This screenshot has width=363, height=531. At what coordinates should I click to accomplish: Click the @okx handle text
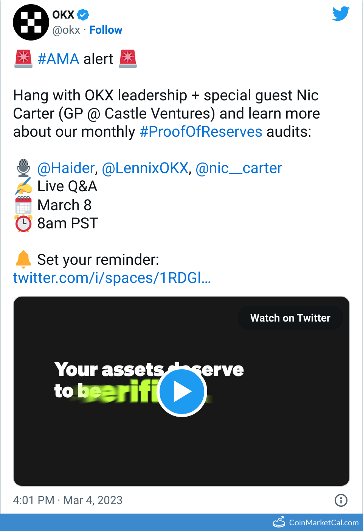click(x=66, y=30)
